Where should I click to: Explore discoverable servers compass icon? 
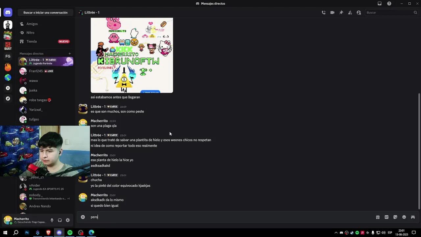(x=8, y=98)
